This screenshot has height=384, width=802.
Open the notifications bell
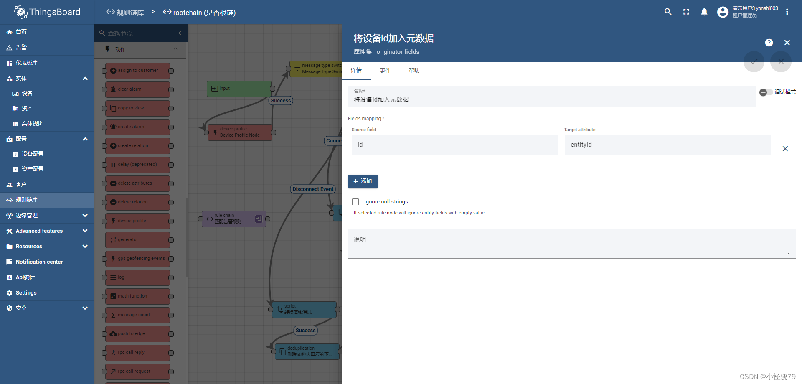(704, 12)
